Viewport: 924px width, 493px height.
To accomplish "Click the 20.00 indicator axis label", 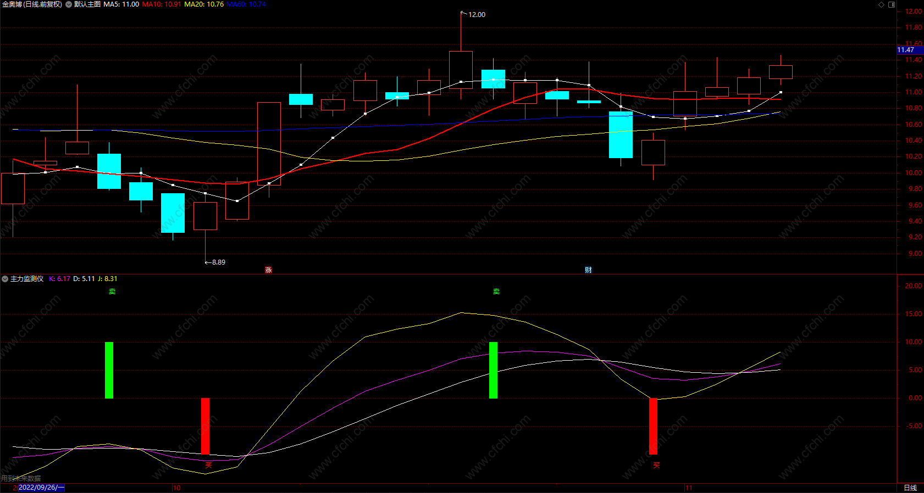I will 914,286.
